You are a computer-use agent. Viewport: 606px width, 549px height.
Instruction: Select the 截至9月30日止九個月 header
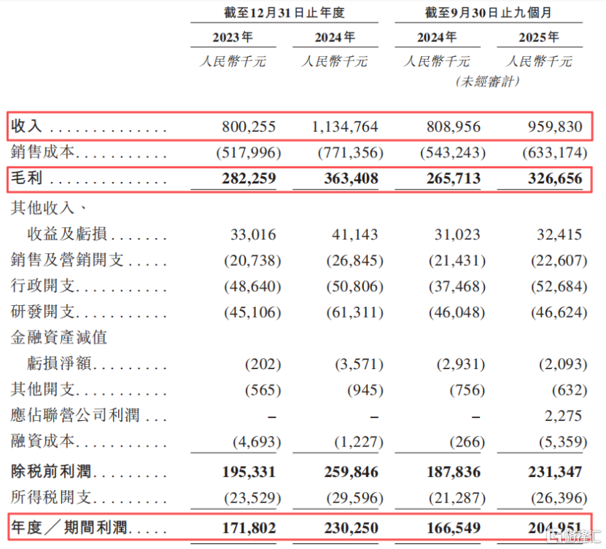(489, 12)
